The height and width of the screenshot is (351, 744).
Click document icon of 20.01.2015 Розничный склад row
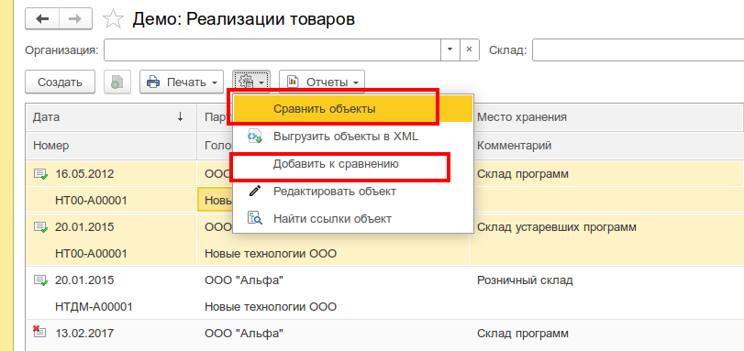(40, 280)
